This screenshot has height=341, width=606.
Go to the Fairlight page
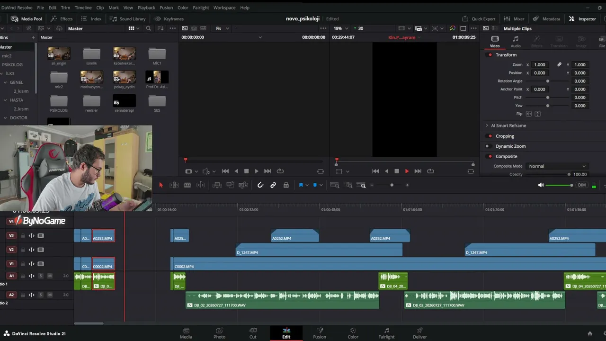(386, 333)
